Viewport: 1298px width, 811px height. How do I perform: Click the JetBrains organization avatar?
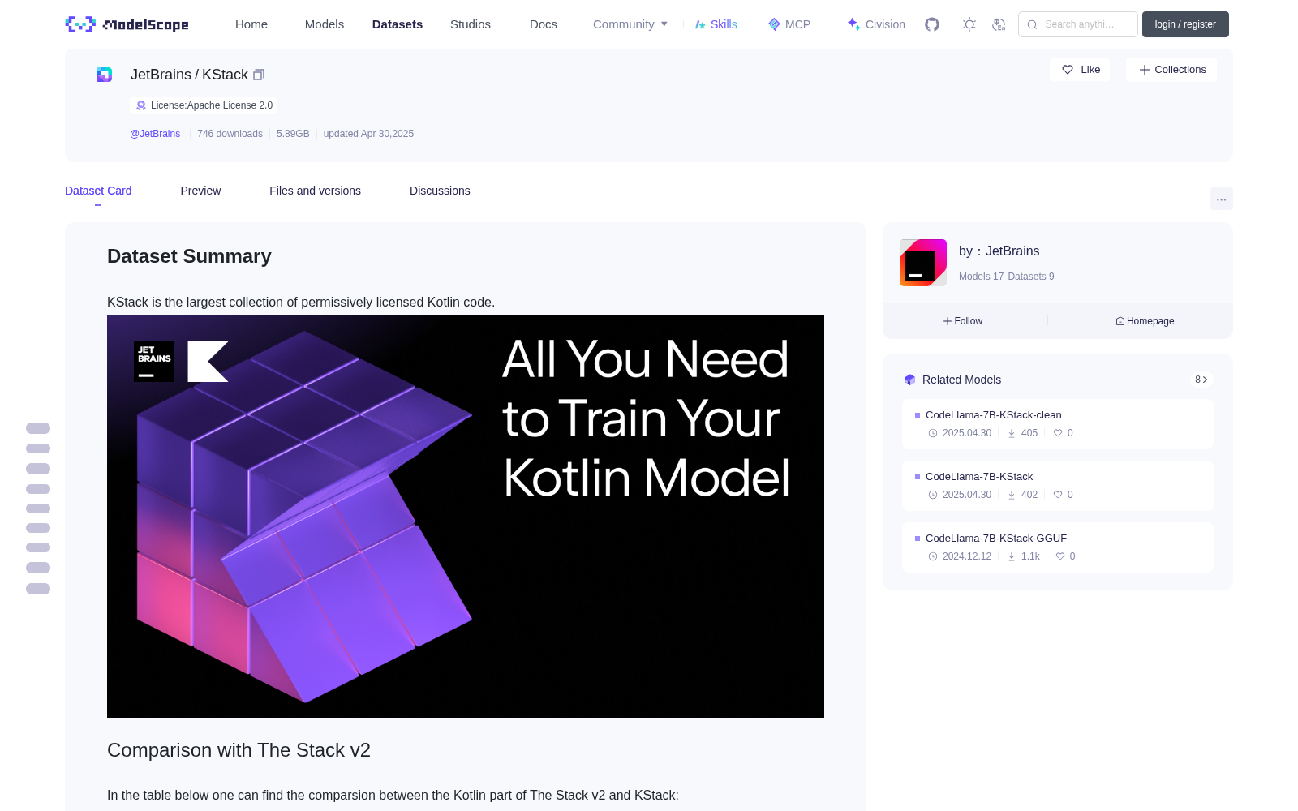click(x=923, y=263)
